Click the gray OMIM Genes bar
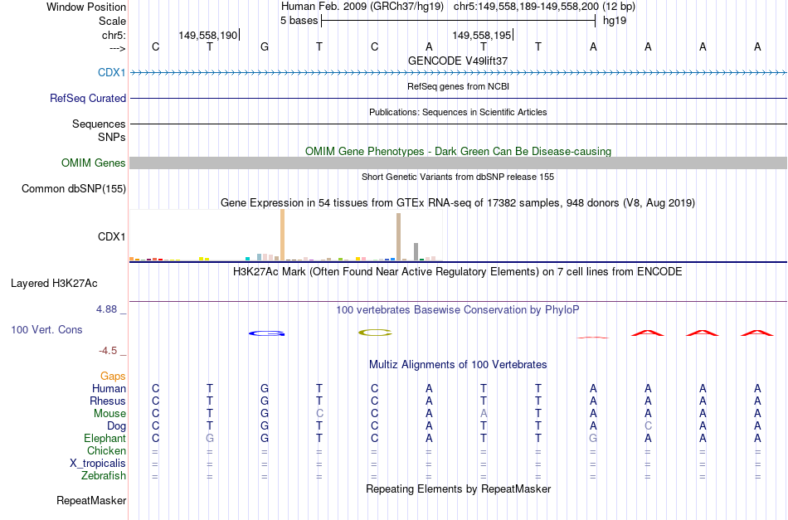Viewport: 788px width, 520px height. pos(458,163)
